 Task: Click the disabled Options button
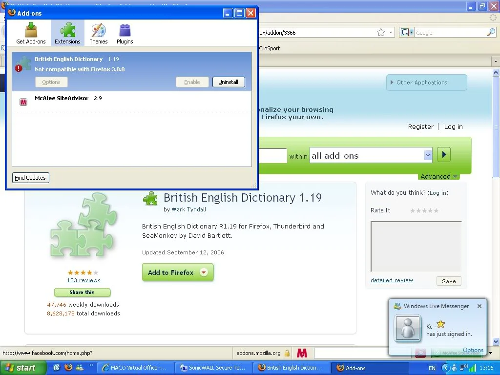(51, 82)
